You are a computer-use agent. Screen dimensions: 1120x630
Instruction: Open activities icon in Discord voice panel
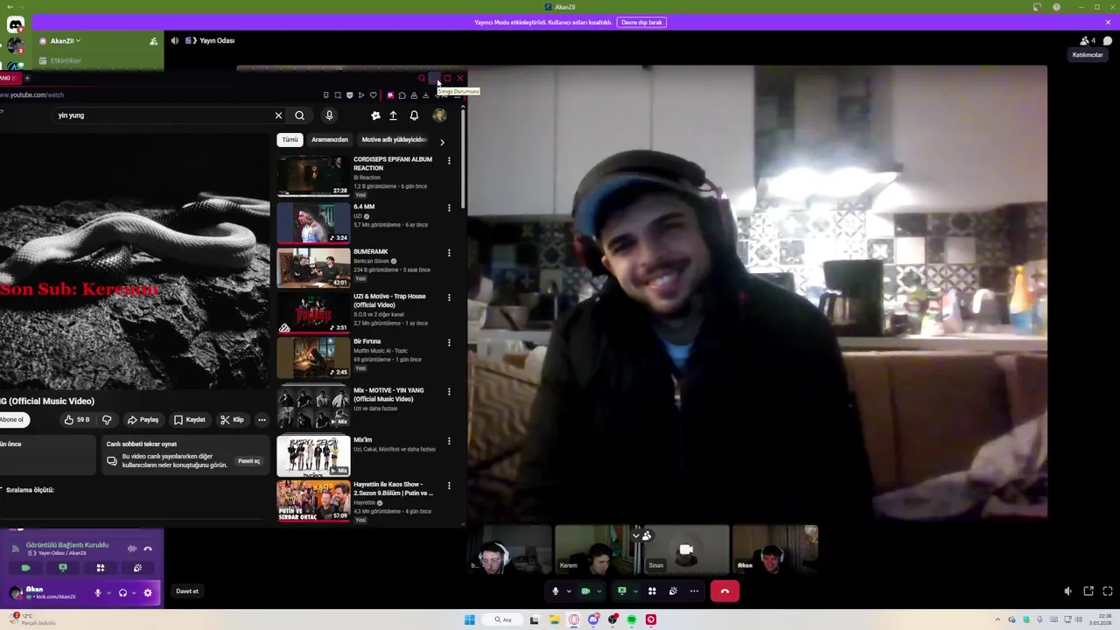(100, 568)
